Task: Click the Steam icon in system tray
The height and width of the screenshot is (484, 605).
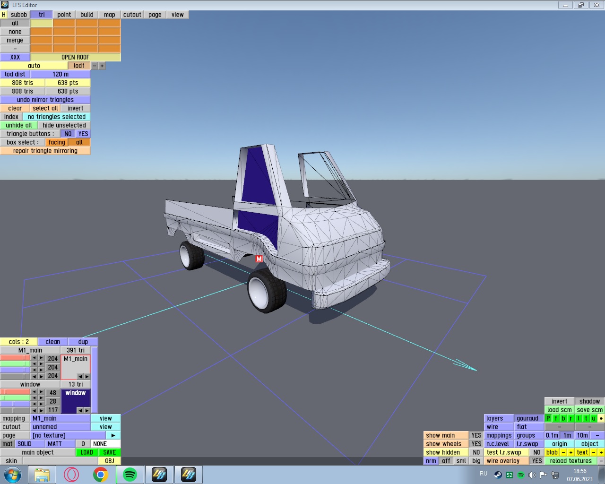Action: pyautogui.click(x=498, y=475)
